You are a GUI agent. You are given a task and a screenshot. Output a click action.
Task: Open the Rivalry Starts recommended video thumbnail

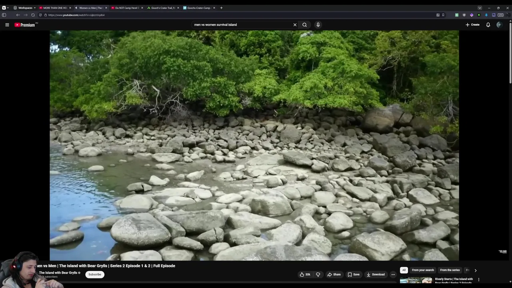416,280
